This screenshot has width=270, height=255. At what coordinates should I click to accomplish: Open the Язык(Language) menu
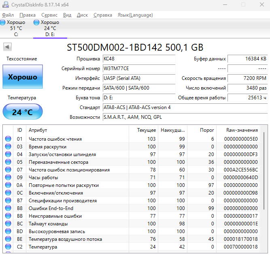click(x=135, y=15)
